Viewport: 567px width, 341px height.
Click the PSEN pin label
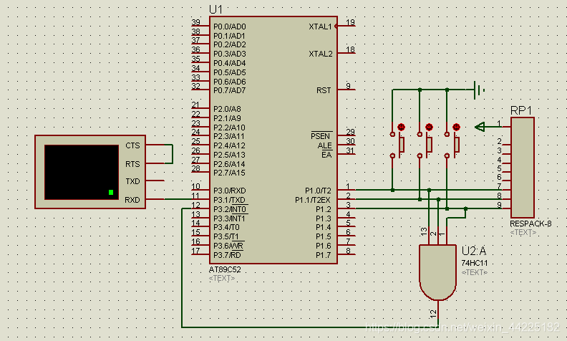point(321,136)
